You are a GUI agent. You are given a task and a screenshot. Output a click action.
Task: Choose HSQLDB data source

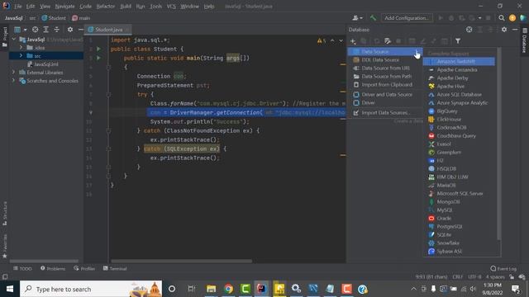(x=459, y=168)
